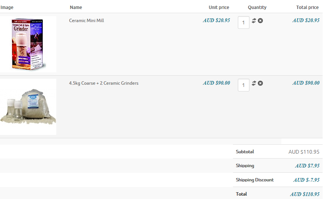Click the AUD $7.95 shipping amount
The image size is (326, 199).
tap(307, 166)
